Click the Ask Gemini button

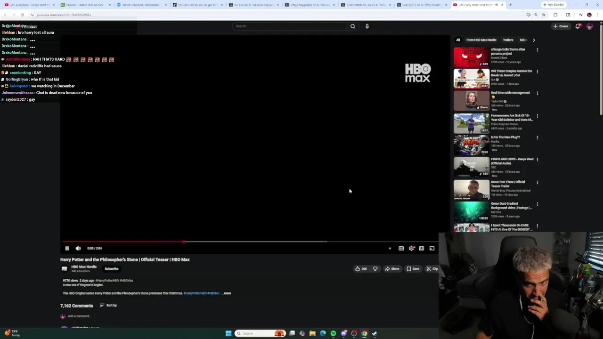click(x=554, y=5)
